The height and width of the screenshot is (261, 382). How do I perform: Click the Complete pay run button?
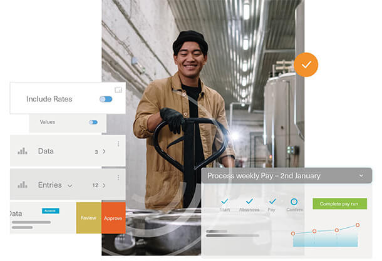(x=339, y=204)
